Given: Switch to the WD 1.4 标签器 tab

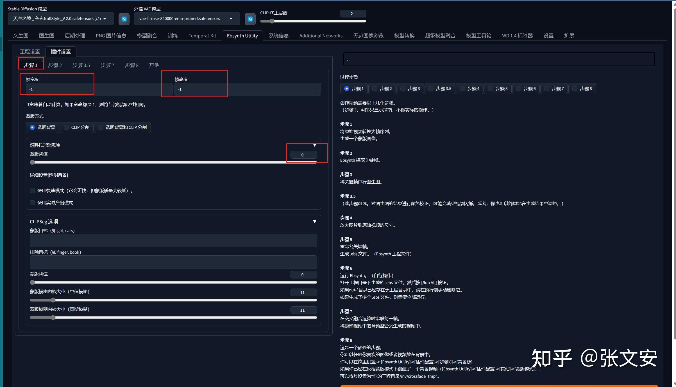Looking at the screenshot, I should tap(517, 35).
